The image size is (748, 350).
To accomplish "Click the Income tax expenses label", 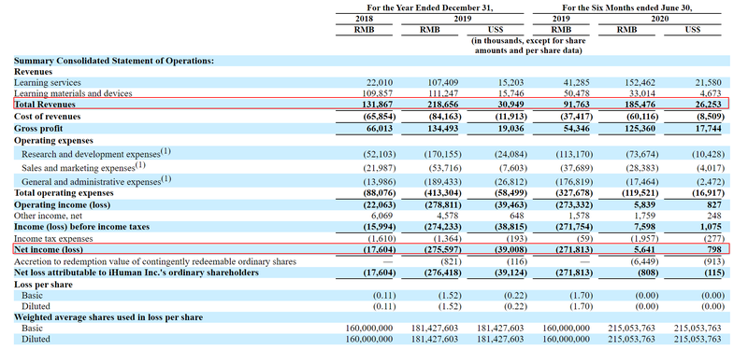I will [x=53, y=239].
